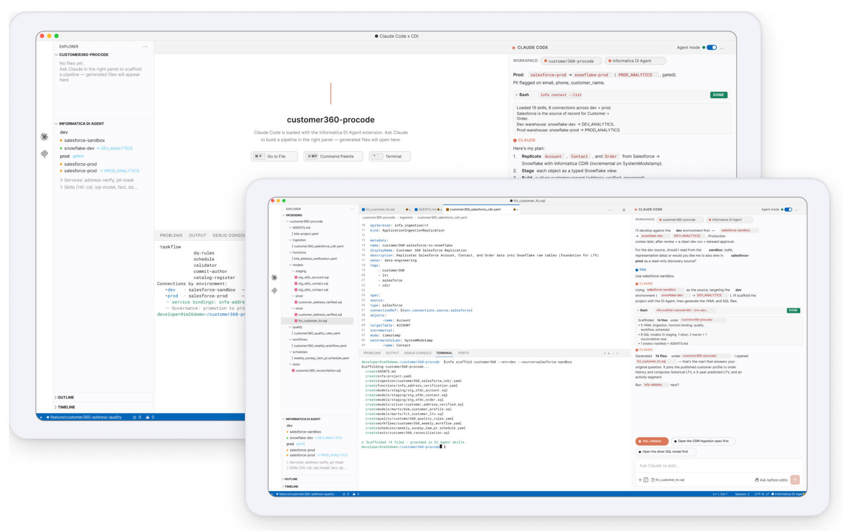Viewport: 843px width, 531px height.
Task: Click slash command icon in Claude prompt
Action: pyautogui.click(x=646, y=480)
